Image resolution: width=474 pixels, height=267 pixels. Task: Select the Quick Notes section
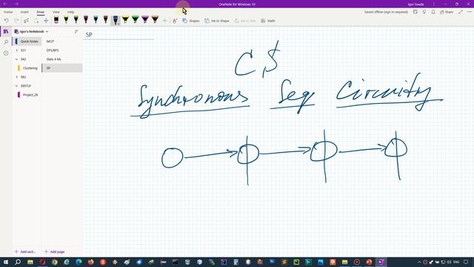(x=27, y=42)
